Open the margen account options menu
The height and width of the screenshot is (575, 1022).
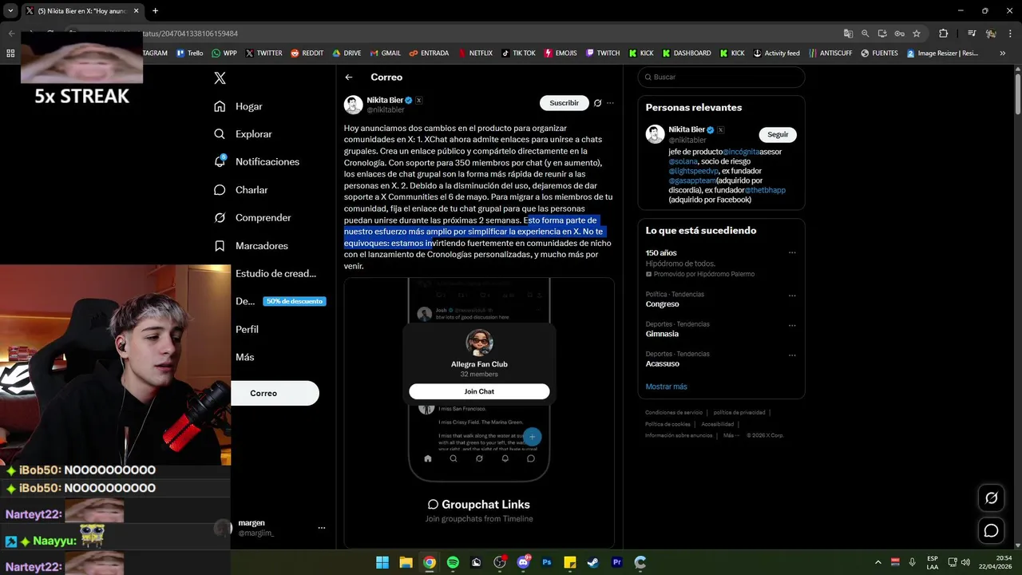(x=322, y=528)
